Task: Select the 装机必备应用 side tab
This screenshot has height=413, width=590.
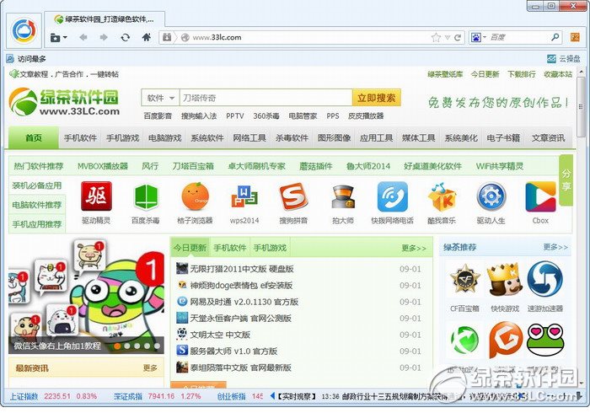Action: click(x=37, y=185)
